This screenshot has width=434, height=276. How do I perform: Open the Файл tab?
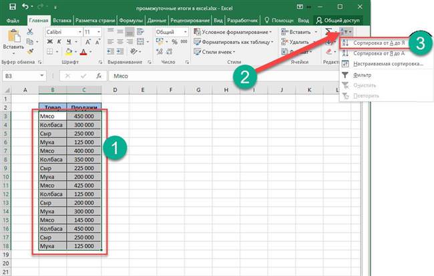[x=13, y=21]
